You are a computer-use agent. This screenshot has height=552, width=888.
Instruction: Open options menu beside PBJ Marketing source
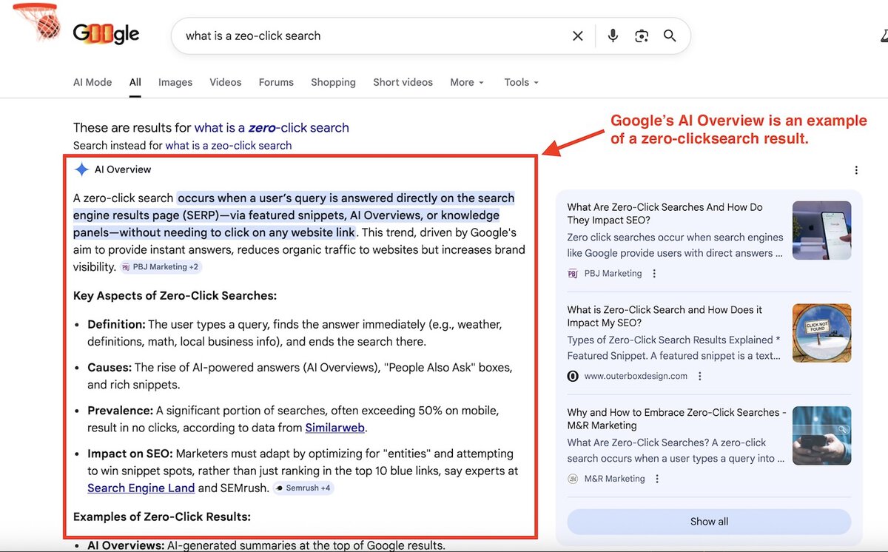coord(654,274)
